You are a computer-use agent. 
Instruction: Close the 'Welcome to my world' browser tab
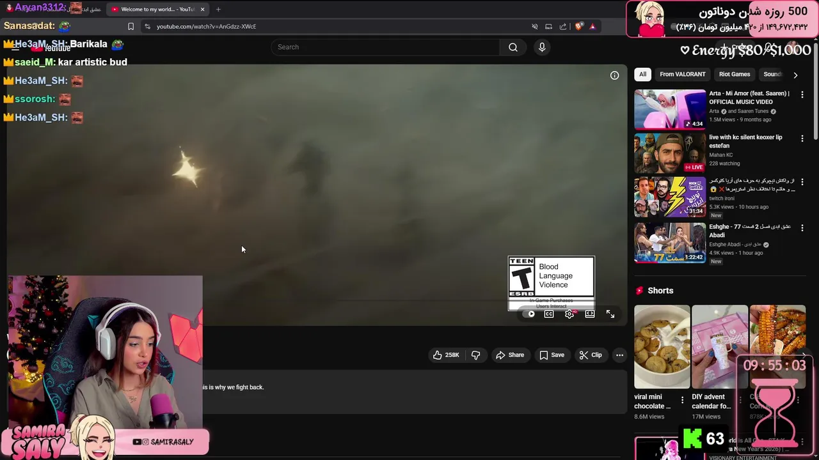click(202, 10)
